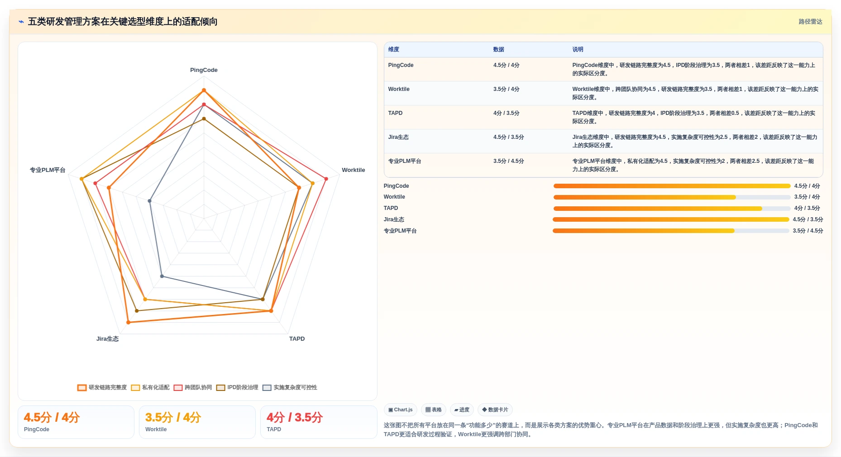Click the 说明 column header
The image size is (841, 457).
pyautogui.click(x=578, y=50)
